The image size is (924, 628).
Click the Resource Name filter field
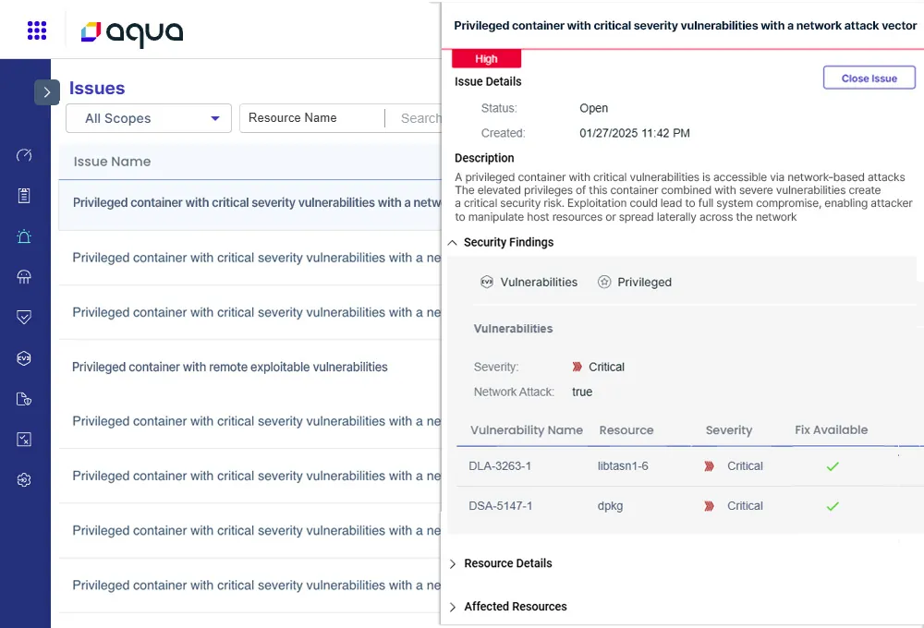[x=312, y=118]
